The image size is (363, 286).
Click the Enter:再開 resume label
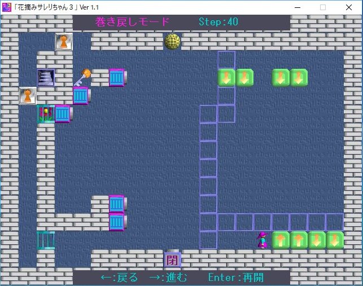click(235, 278)
